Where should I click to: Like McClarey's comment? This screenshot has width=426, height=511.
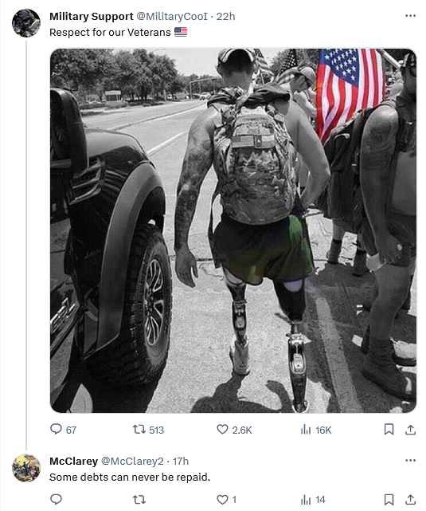click(x=226, y=499)
